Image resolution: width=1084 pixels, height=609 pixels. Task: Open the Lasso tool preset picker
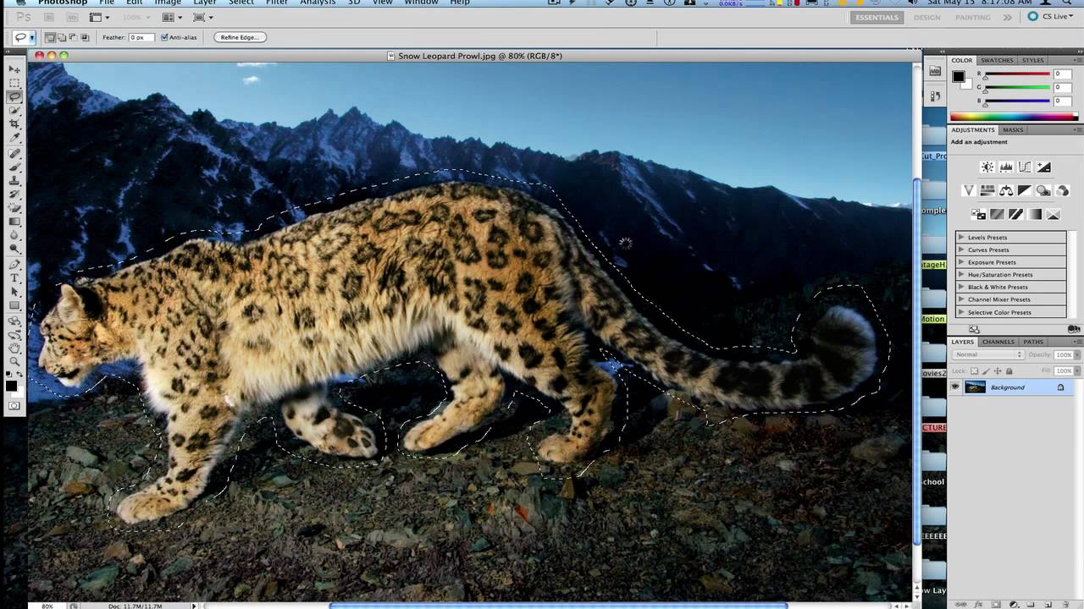[x=32, y=37]
